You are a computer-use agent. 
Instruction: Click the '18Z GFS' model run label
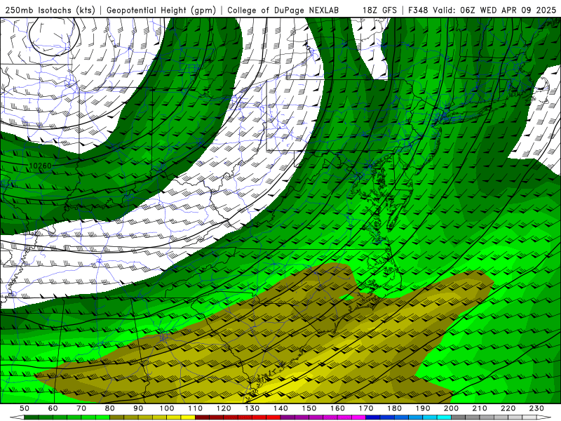pos(379,10)
